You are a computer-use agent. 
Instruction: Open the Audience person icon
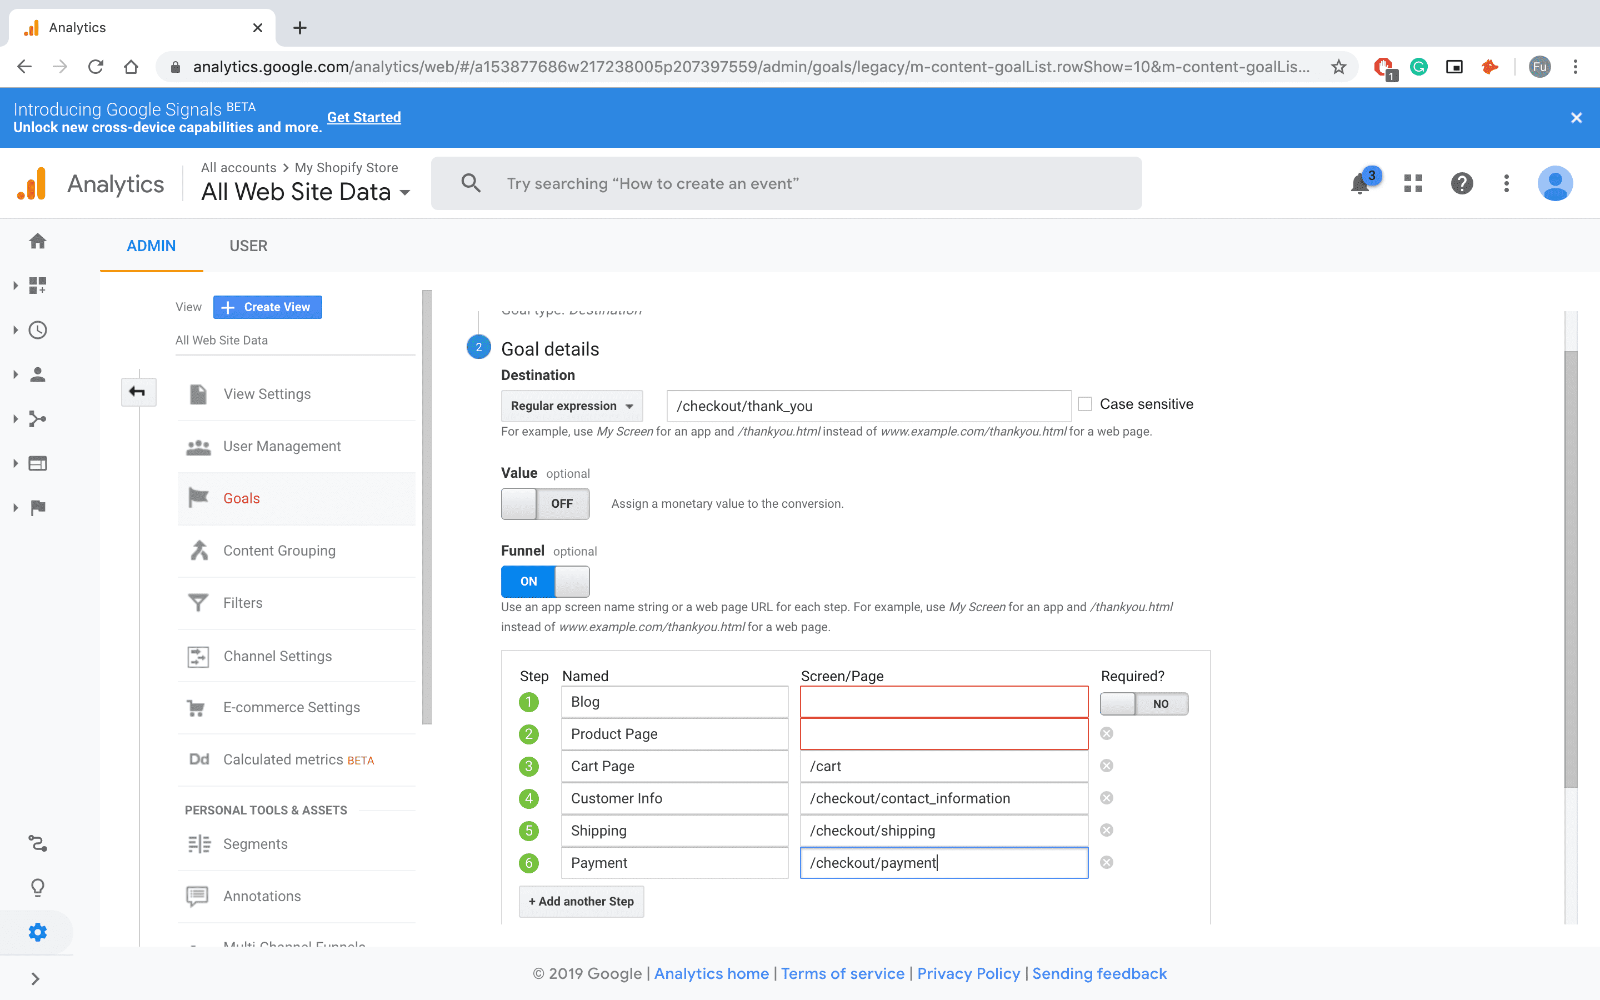coord(38,374)
